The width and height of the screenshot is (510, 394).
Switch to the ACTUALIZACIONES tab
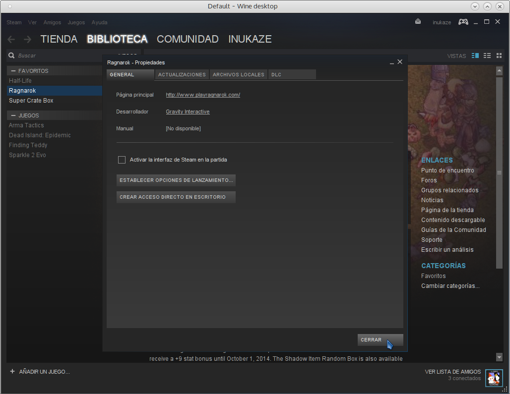coord(182,75)
